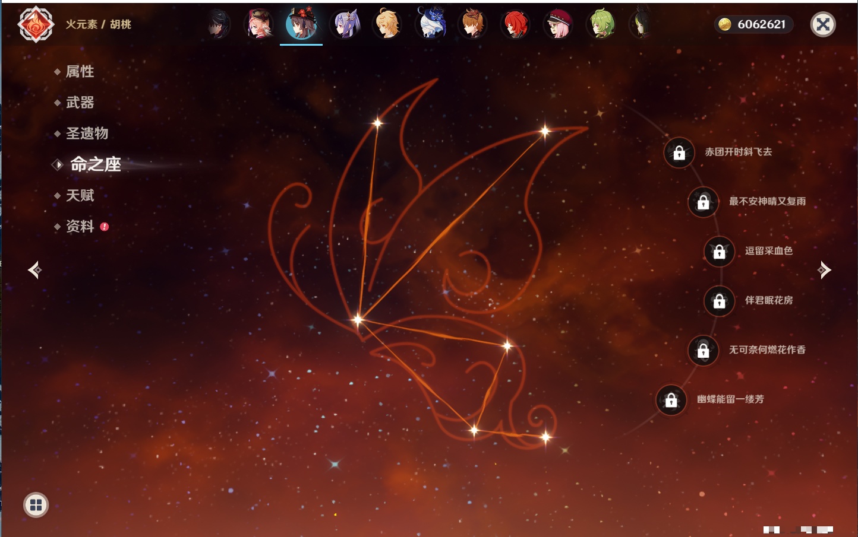The height and width of the screenshot is (537, 858).
Task: Open constellation label 无可奈何燃花作香
Action: click(x=768, y=349)
